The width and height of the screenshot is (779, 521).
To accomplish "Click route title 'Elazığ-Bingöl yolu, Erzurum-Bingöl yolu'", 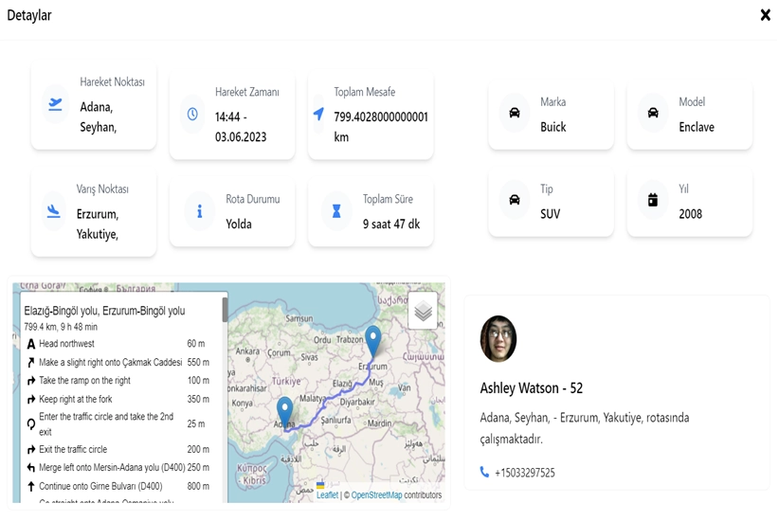I will pos(104,311).
